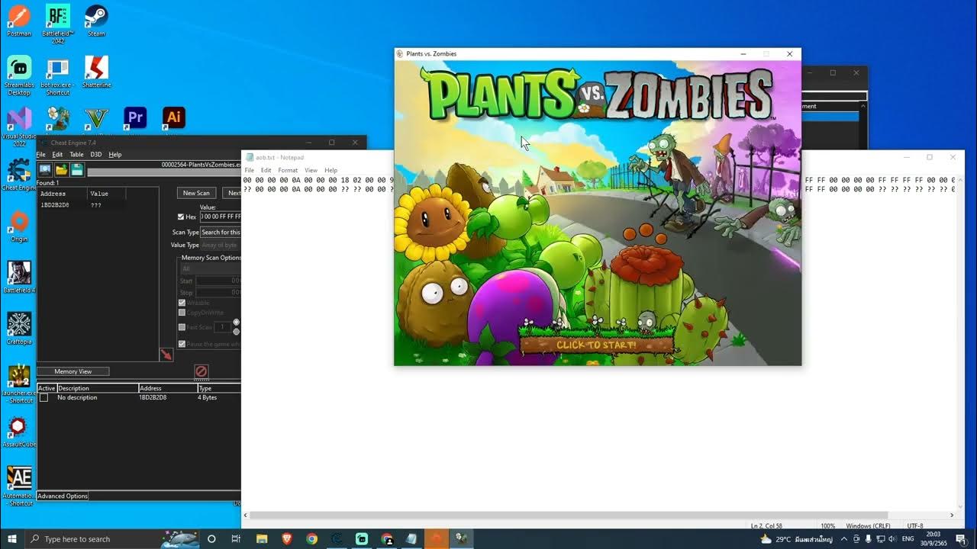Toggle the Pause the game while scanning checkbox
This screenshot has width=977, height=549.
tap(182, 344)
